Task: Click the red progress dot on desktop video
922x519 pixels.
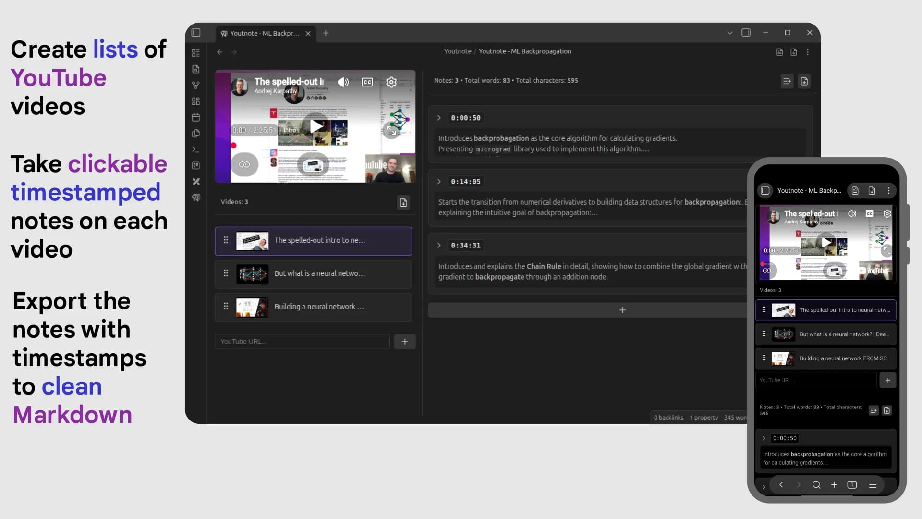Action: (x=233, y=145)
